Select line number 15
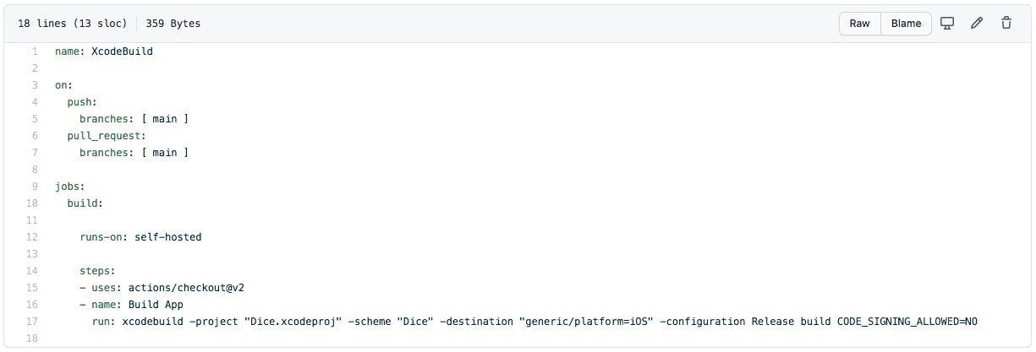This screenshot has height=352, width=1036. point(32,288)
